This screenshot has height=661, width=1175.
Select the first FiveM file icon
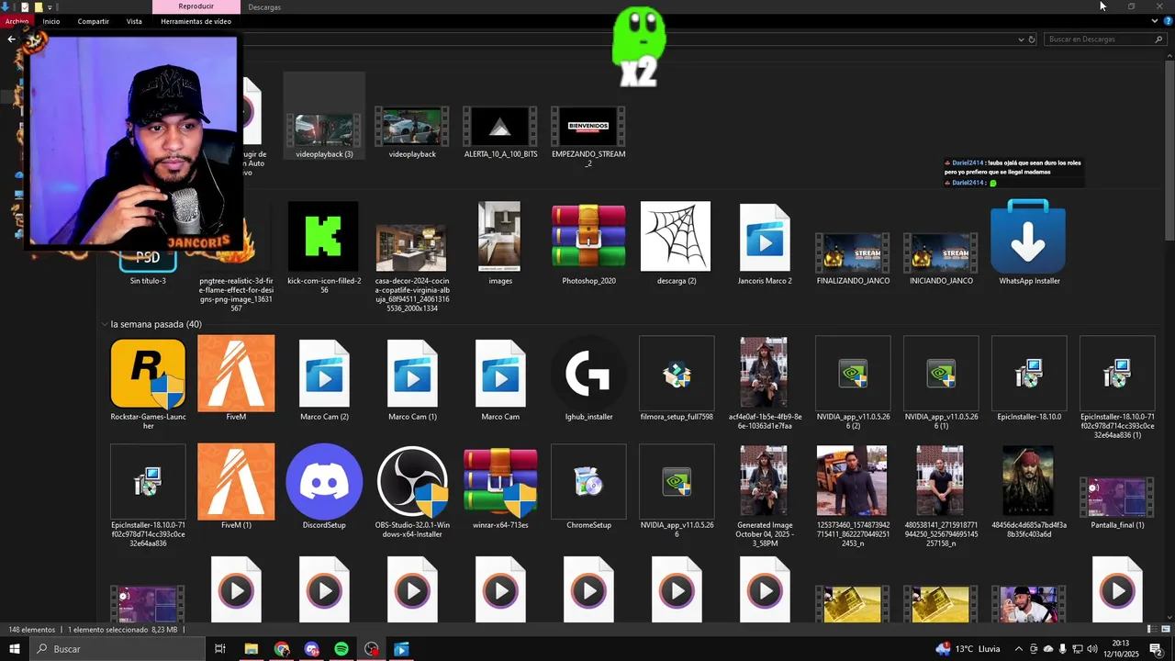click(236, 373)
